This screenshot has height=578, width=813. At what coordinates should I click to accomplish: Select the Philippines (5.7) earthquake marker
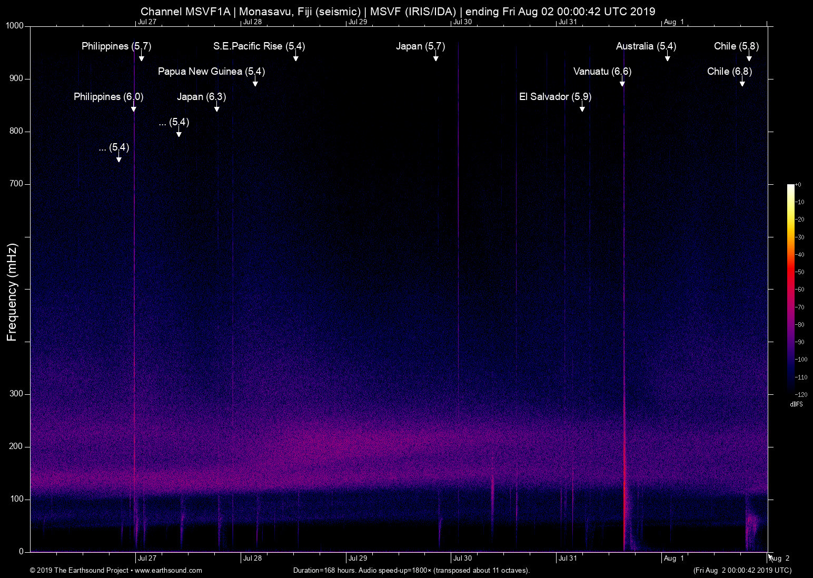[x=116, y=46]
